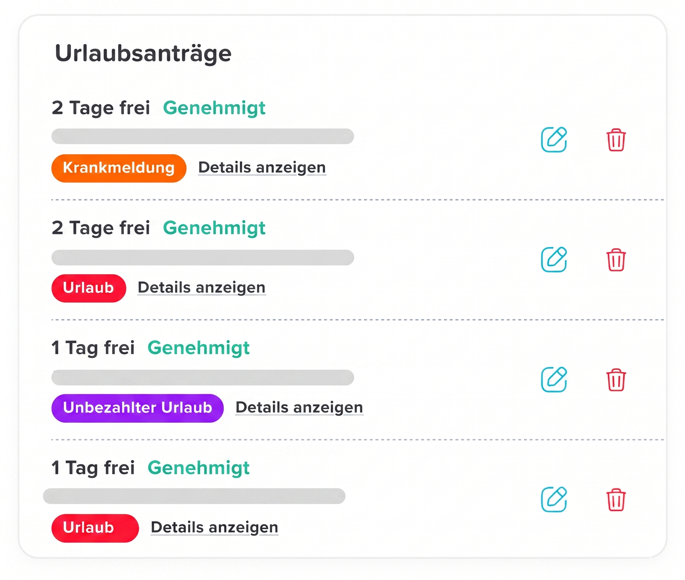Click the Urlaub tag in last entry
Viewport: 685px width, 580px height.
(95, 528)
